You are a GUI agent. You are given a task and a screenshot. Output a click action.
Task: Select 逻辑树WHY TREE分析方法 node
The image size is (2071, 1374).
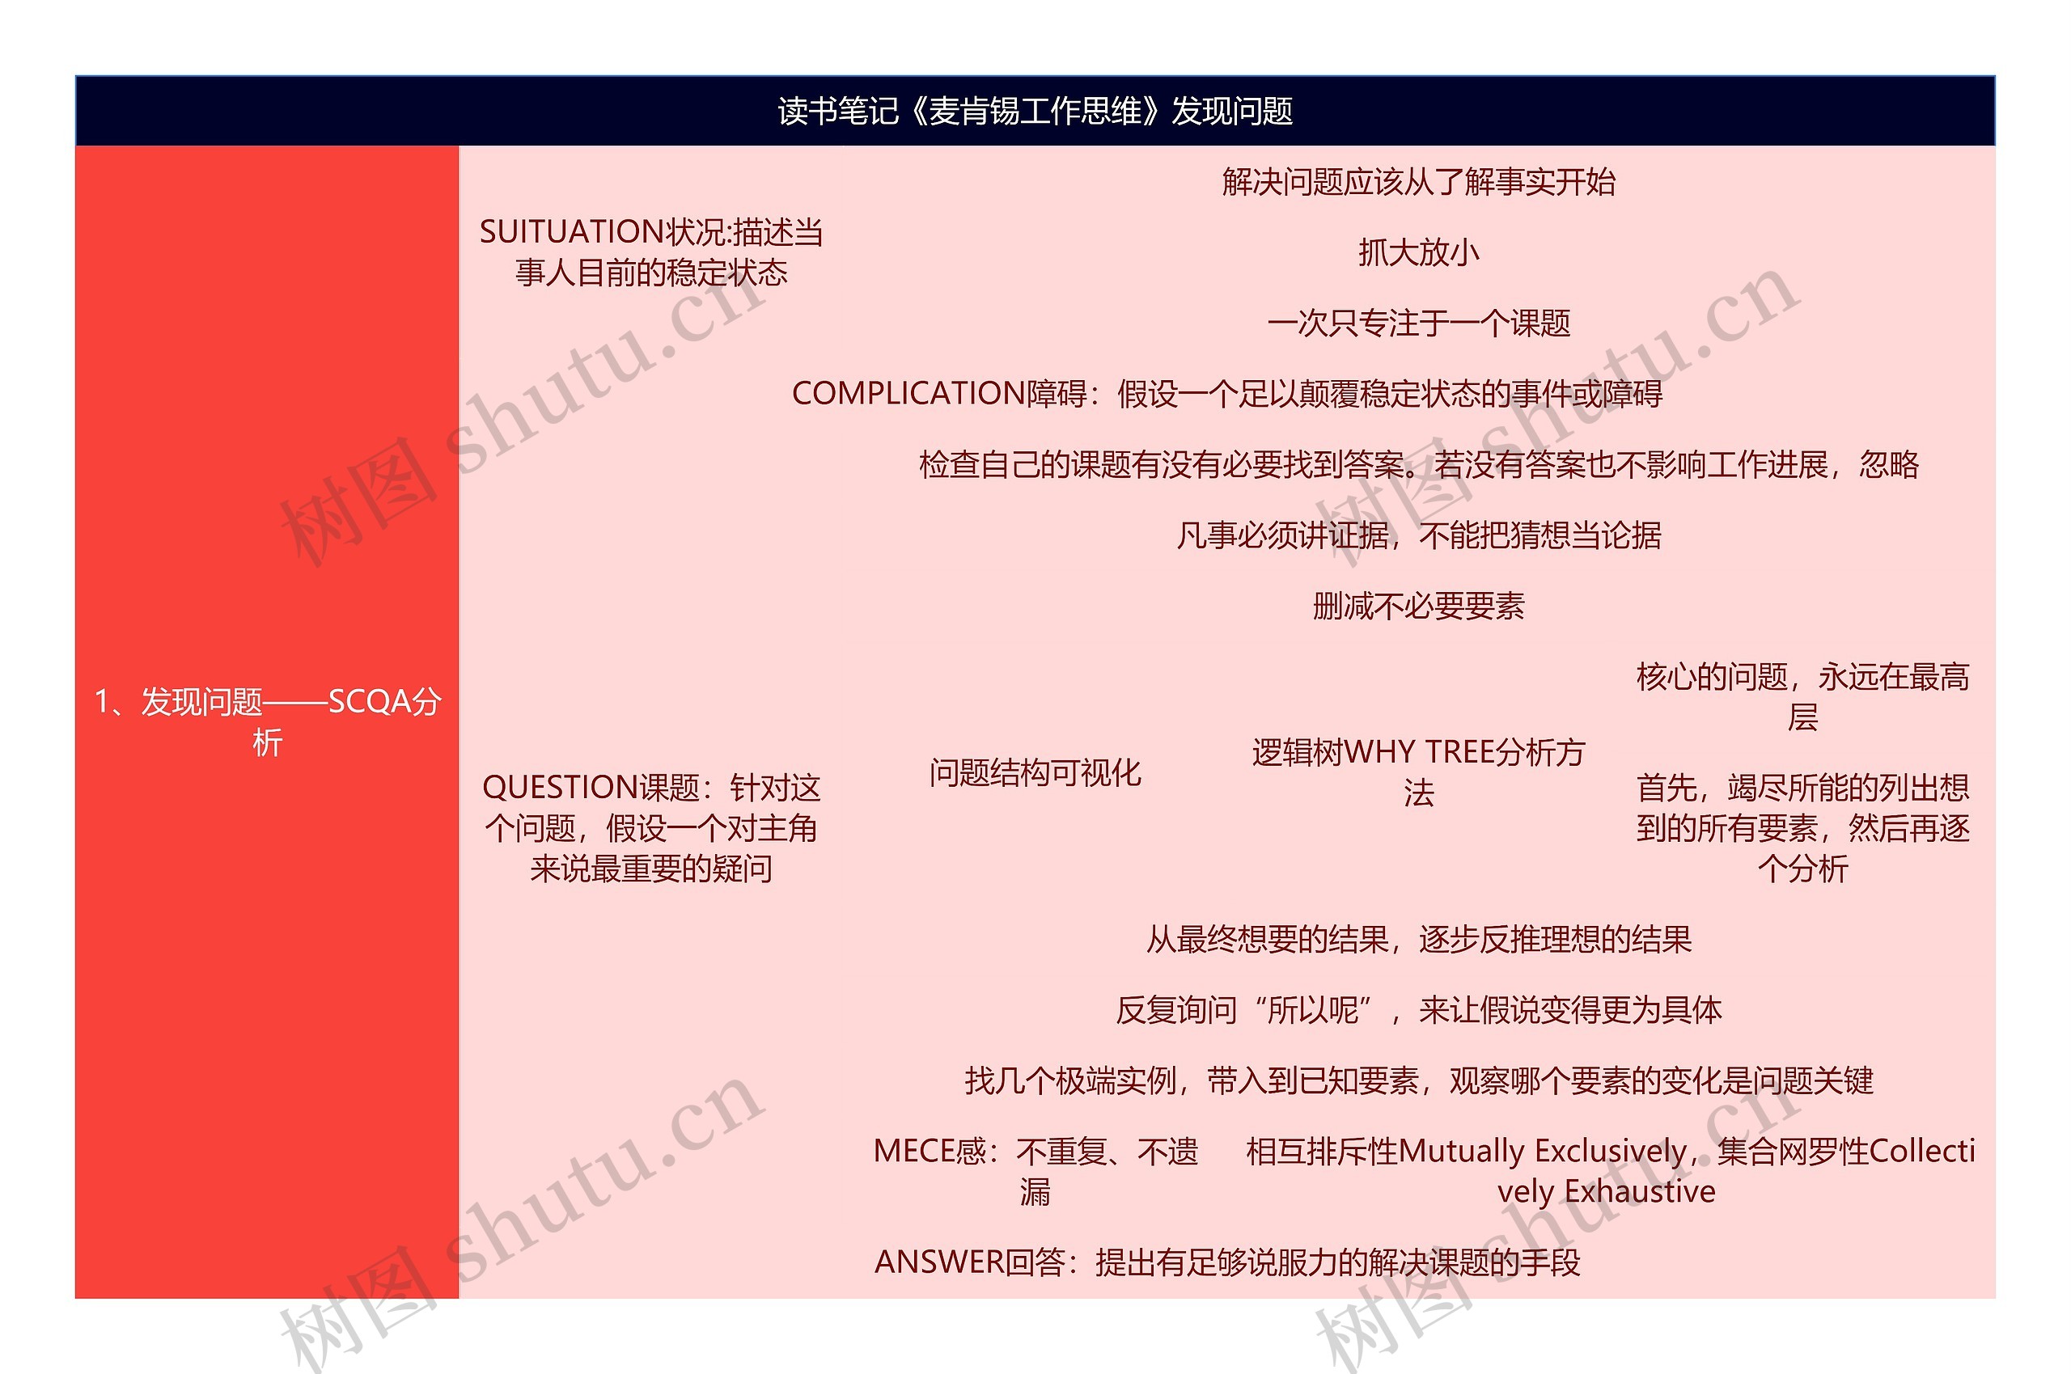[1418, 773]
